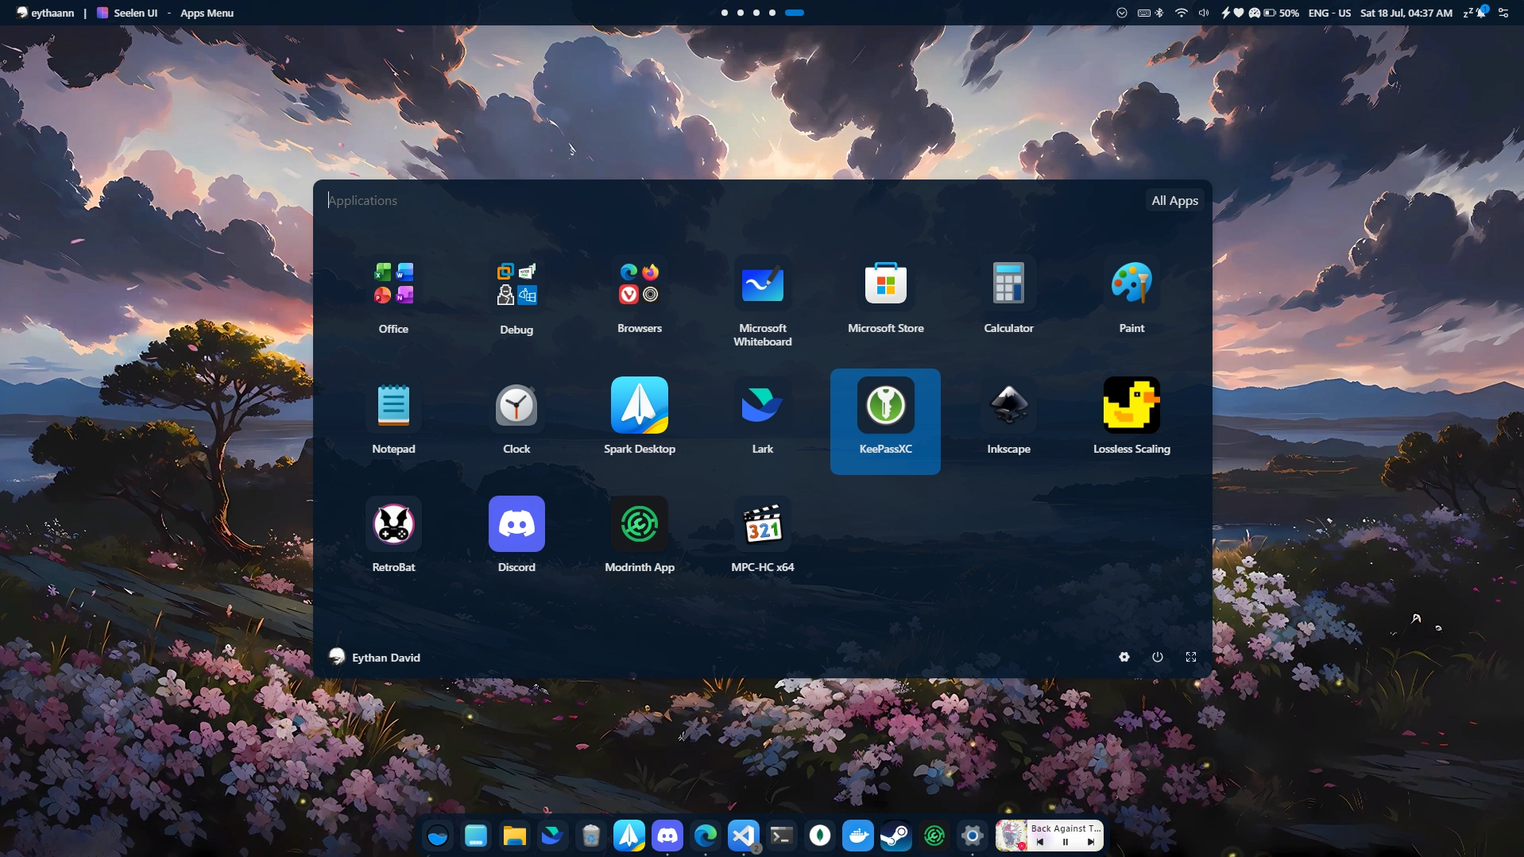Switch to the first workspace dot
The width and height of the screenshot is (1524, 857).
(725, 13)
